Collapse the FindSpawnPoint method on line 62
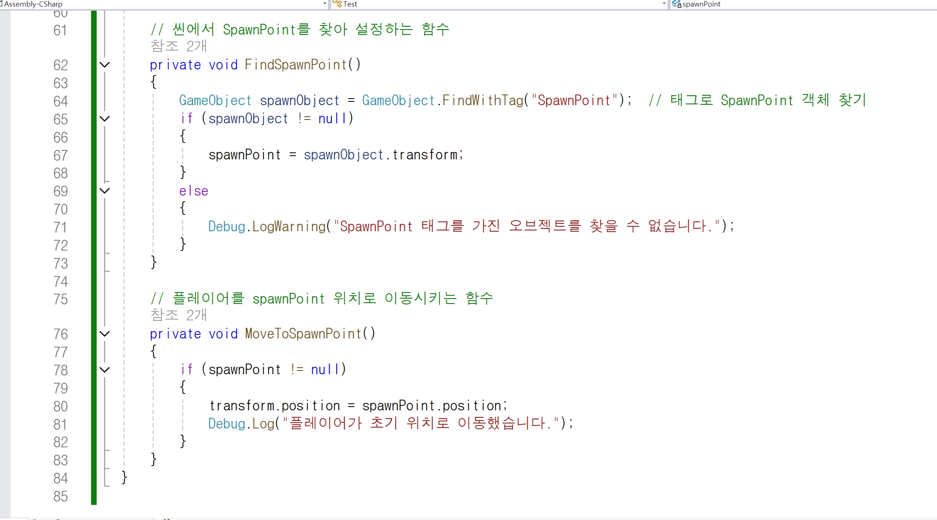 [x=105, y=65]
